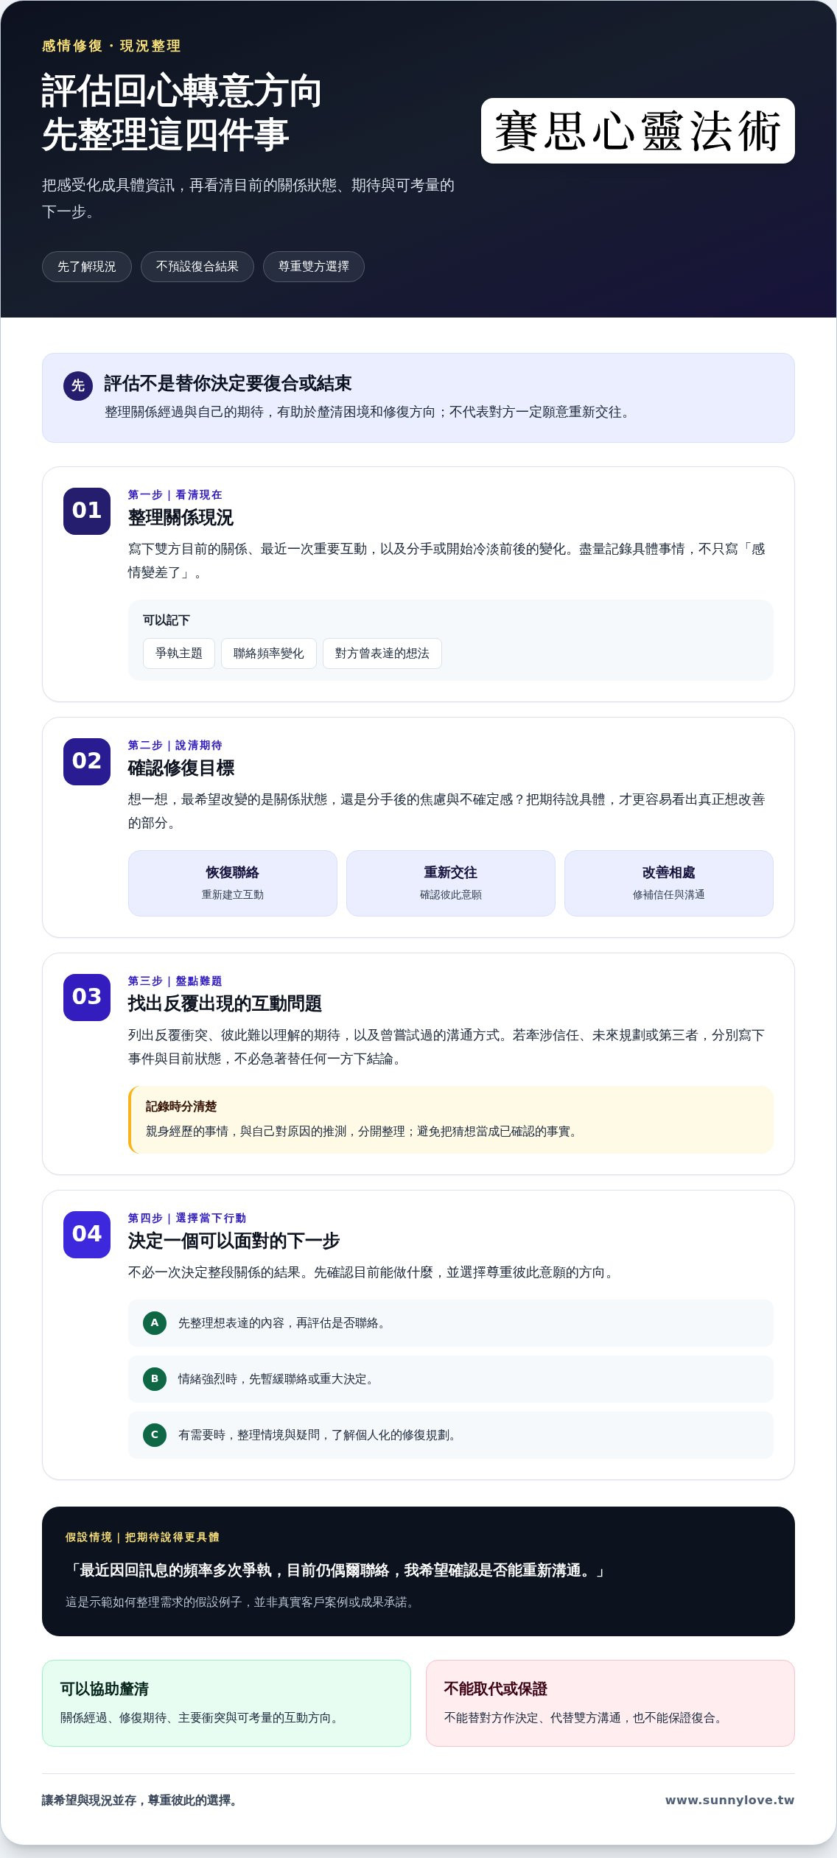Click the 感情修復・現況整理 label
Viewport: 837px width, 1858px height.
tap(111, 46)
